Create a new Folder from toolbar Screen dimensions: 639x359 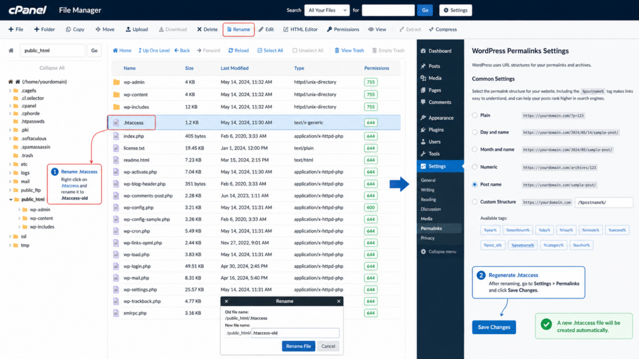(x=44, y=29)
